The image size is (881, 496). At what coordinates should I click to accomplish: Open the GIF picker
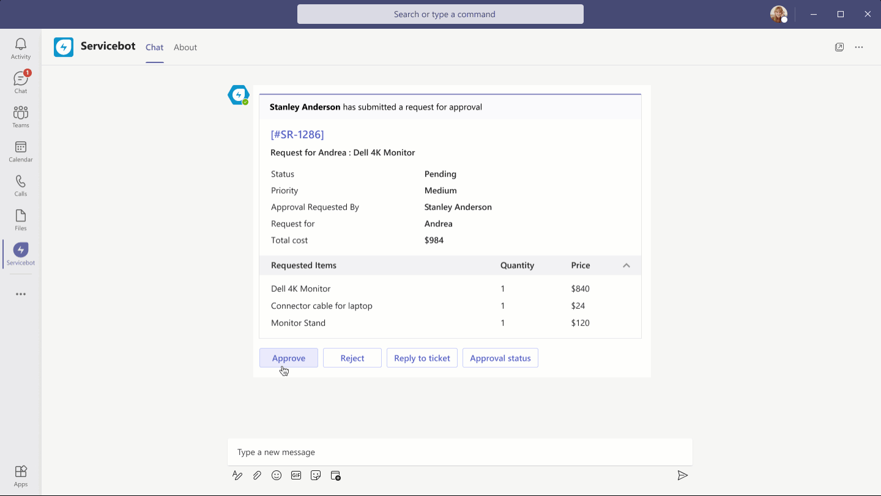point(296,475)
